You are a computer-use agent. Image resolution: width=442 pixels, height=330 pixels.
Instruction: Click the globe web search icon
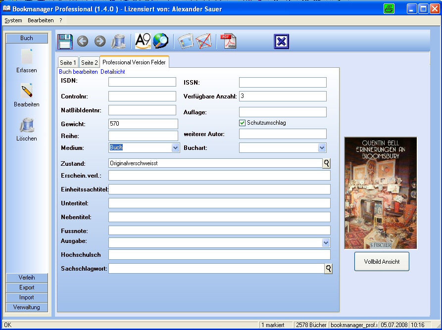click(161, 42)
